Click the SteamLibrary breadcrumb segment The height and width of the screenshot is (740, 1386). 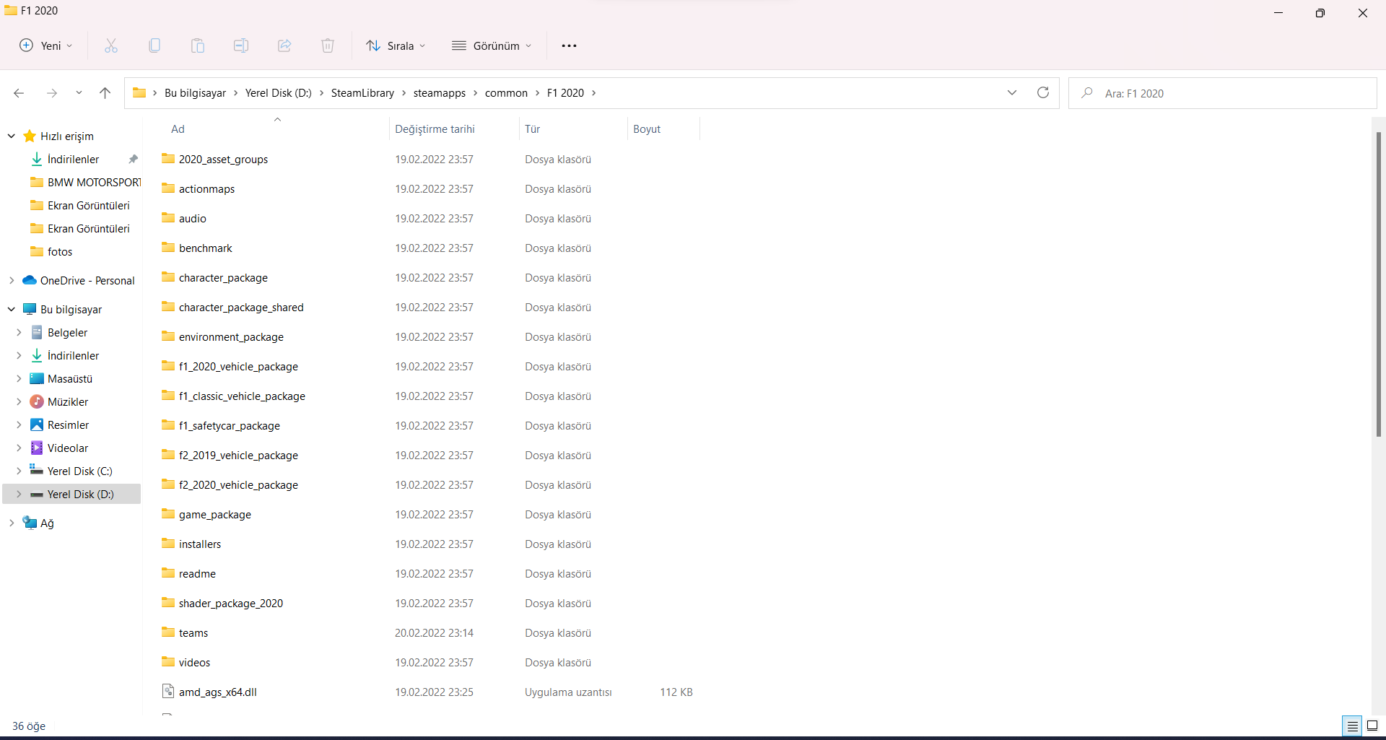click(x=362, y=93)
